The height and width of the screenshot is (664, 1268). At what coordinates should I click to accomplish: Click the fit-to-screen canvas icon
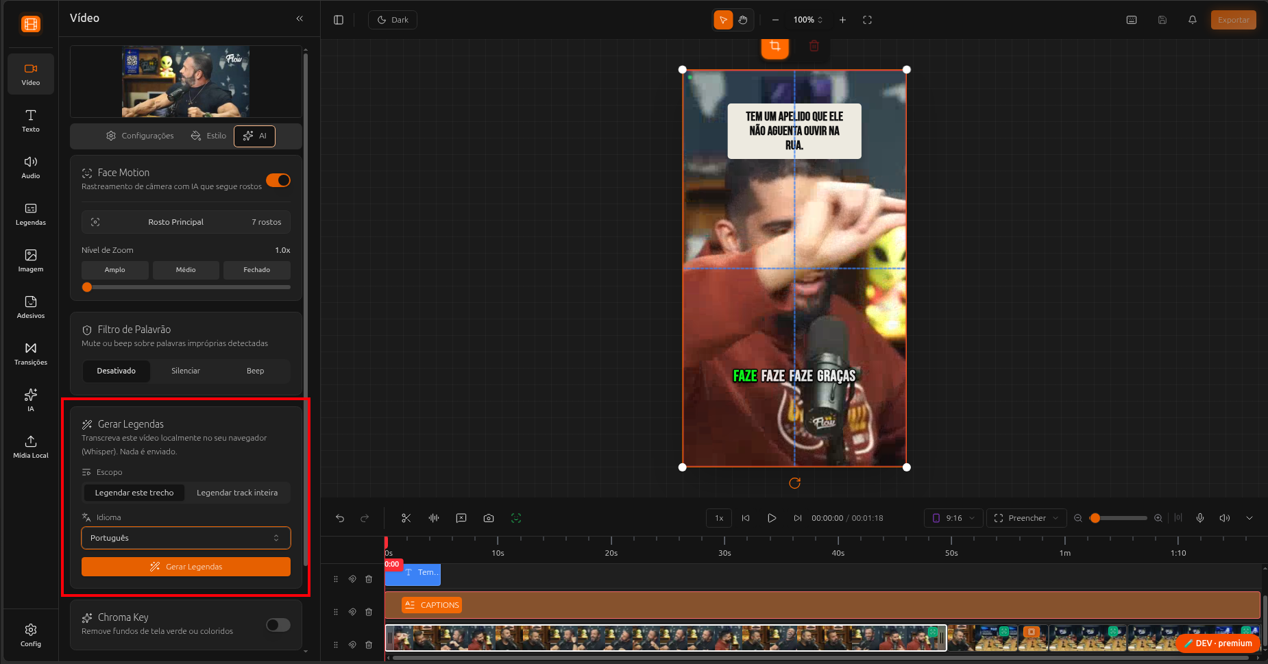867,20
